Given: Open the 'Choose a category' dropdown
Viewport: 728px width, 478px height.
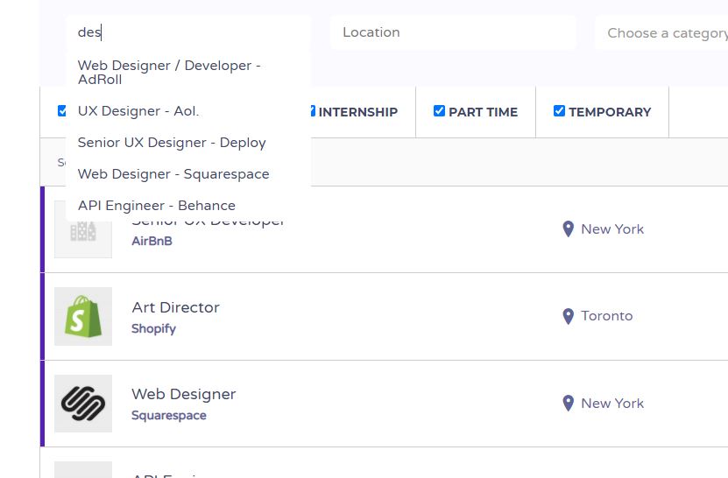Looking at the screenshot, I should 661,33.
